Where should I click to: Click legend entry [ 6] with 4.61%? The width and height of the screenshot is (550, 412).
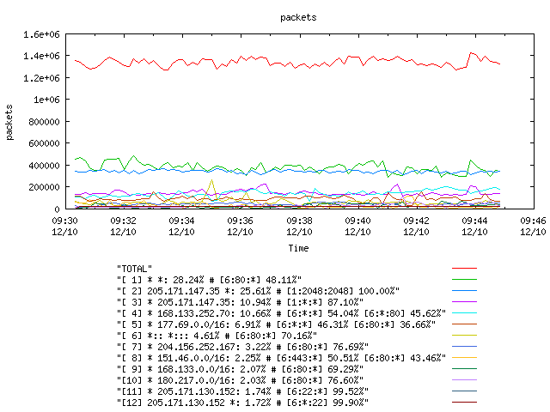(x=217, y=336)
